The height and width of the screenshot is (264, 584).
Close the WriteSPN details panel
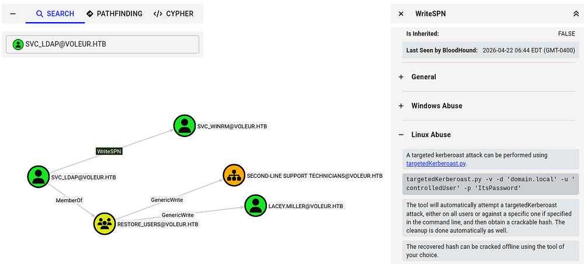(x=401, y=13)
